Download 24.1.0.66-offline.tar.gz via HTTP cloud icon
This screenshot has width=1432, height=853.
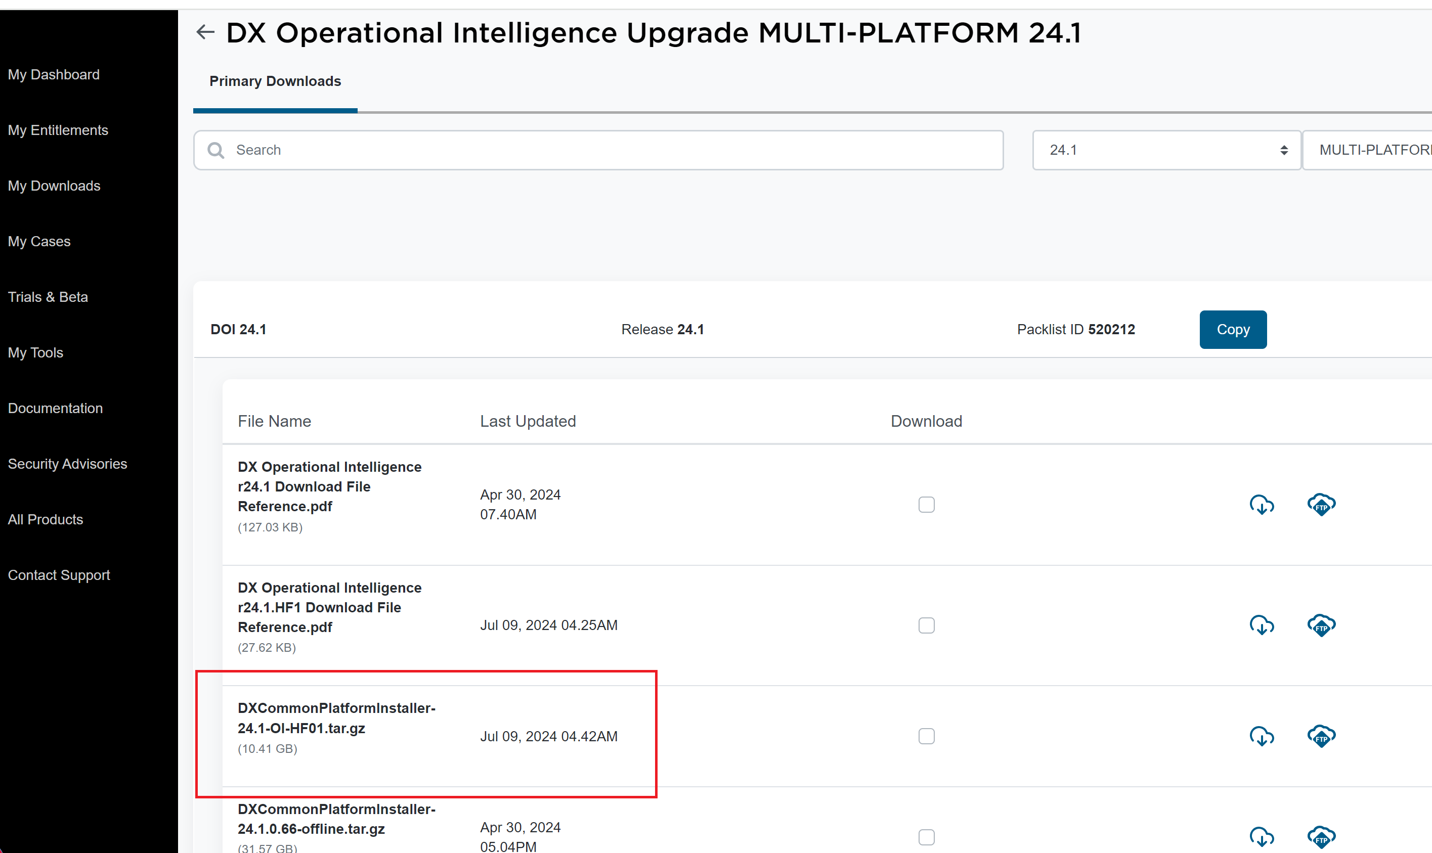pos(1261,837)
